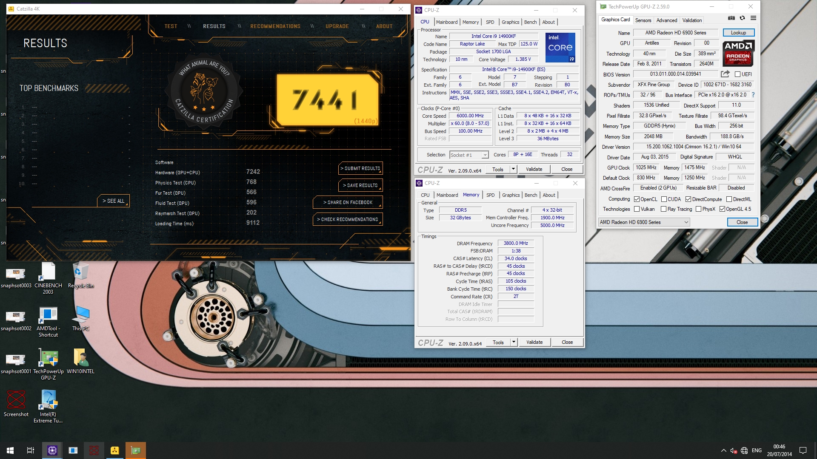Toggle the CUDA checkbox
Viewport: 817px width, 459px height.
point(664,199)
